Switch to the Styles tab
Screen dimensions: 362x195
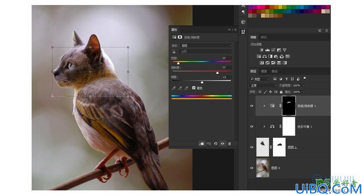(x=264, y=37)
